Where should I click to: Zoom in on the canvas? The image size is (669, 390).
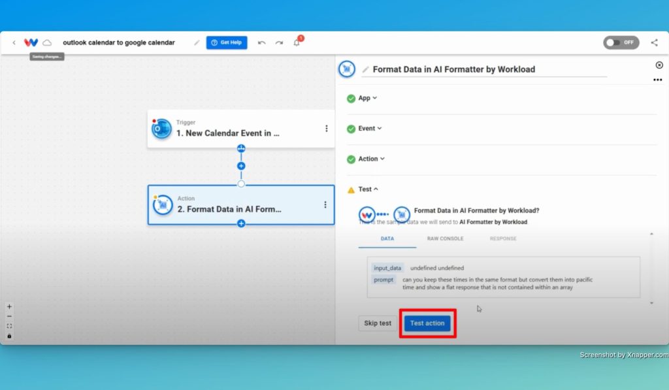coord(9,307)
